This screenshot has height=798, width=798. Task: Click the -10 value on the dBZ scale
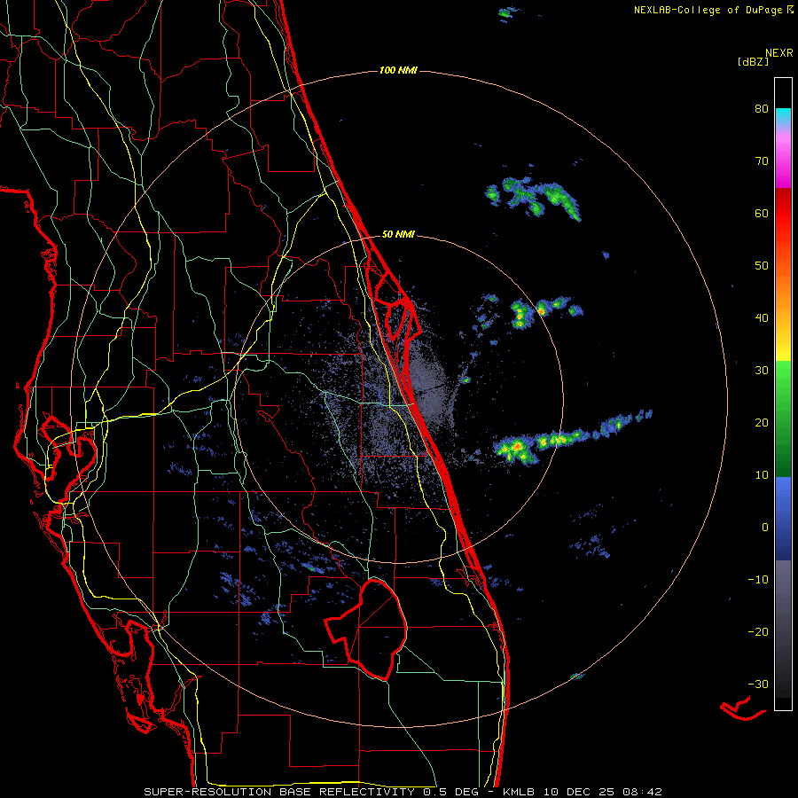point(758,579)
